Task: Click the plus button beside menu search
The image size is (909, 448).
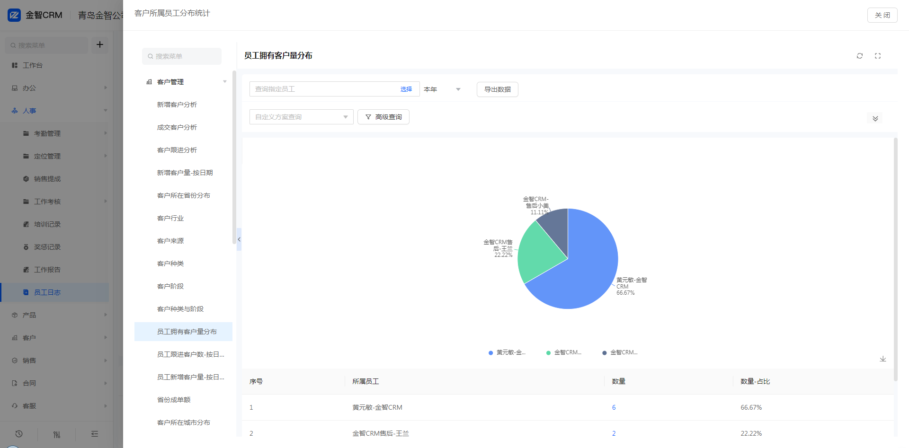Action: click(x=100, y=45)
